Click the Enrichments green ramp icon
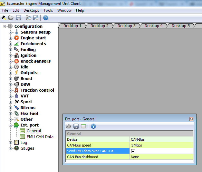This screenshot has height=172, width=202. pyautogui.click(x=16, y=44)
